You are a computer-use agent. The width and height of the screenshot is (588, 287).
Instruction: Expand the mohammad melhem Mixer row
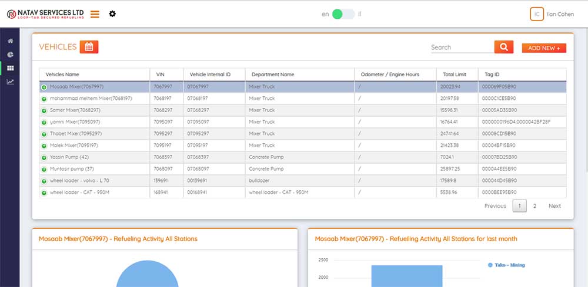(44, 99)
